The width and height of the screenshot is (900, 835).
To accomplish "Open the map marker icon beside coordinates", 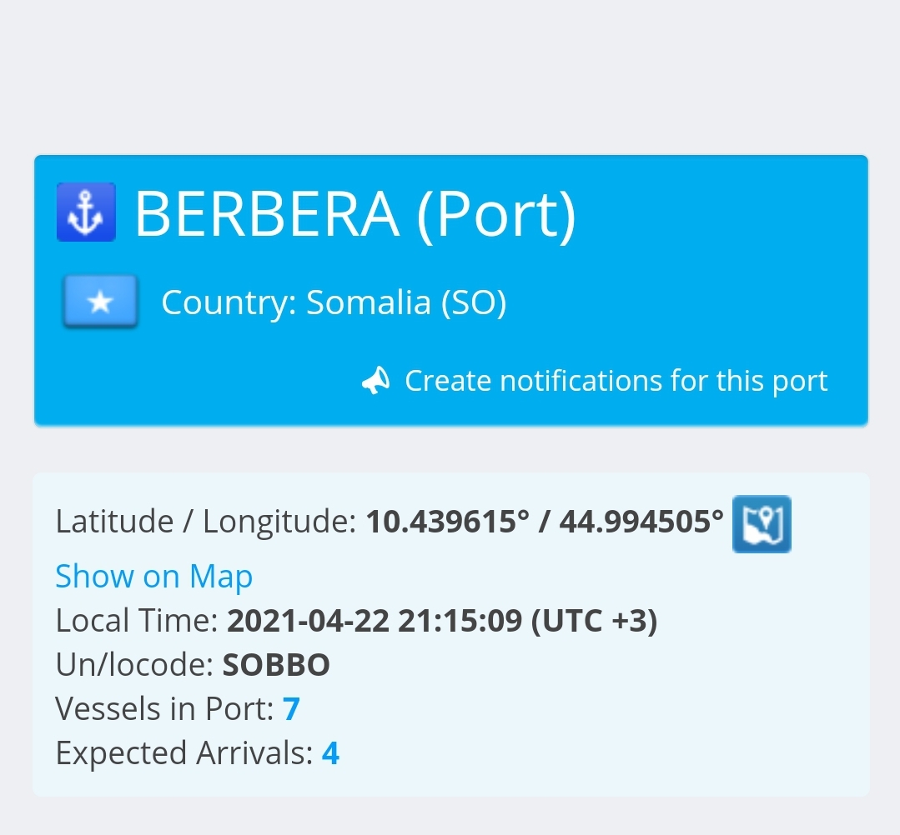I will pyautogui.click(x=762, y=524).
